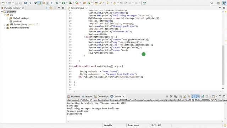
Task: Toggle Scroll Lock in Console
Action: 185,96
